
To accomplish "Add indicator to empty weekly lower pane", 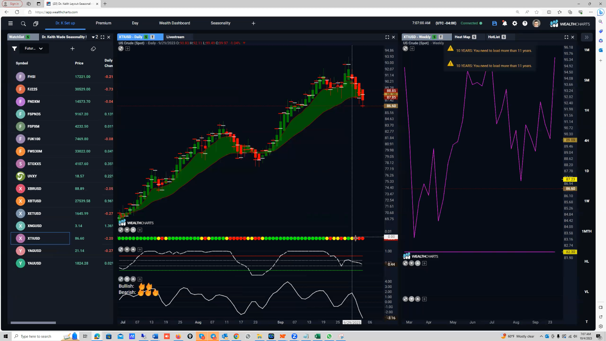I will pos(425,299).
